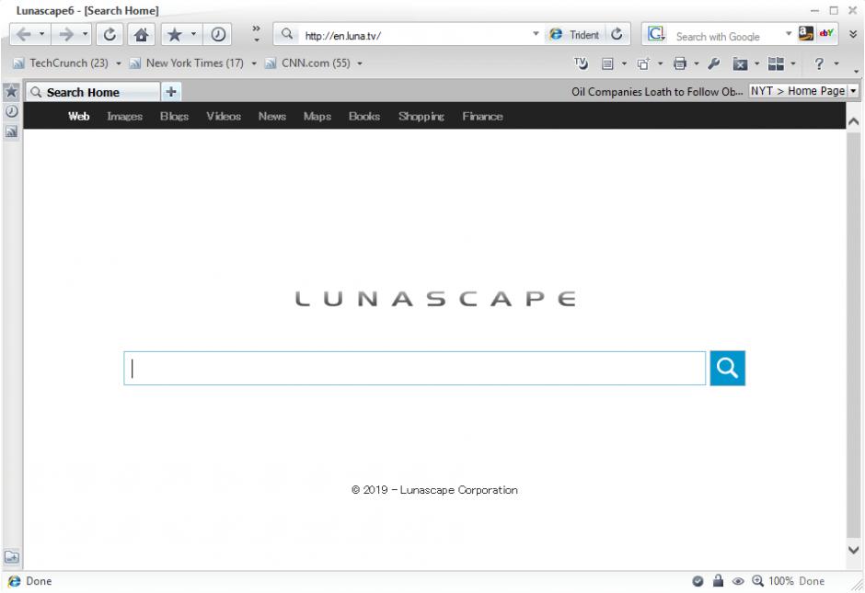Open Help question mark icon
The width and height of the screenshot is (865, 593).
coord(819,64)
